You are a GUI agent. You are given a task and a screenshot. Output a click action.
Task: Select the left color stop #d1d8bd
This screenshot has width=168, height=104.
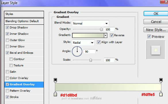pos(55,94)
